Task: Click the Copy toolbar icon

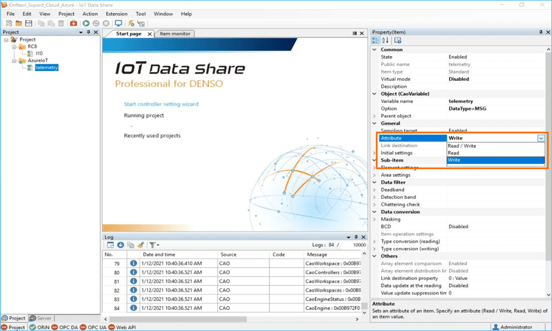Action: click(41, 23)
